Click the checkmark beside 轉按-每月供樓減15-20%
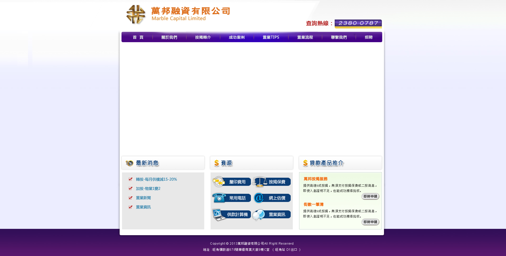Image resolution: width=506 pixels, height=256 pixels. [x=130, y=179]
